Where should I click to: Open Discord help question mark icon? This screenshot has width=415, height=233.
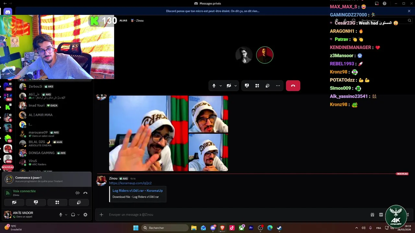click(x=385, y=4)
